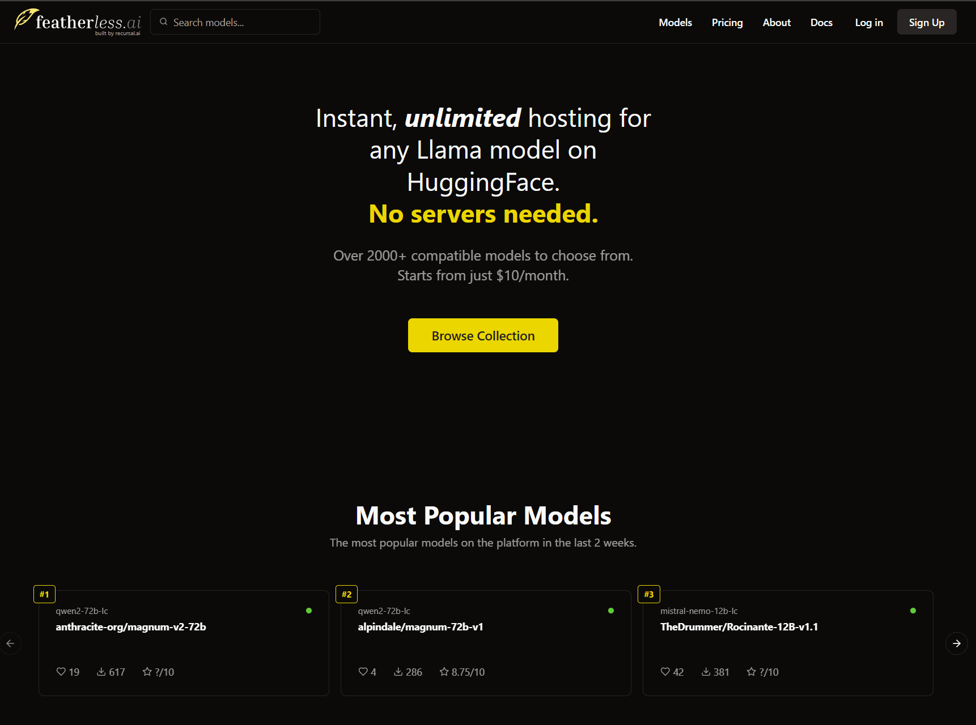This screenshot has height=725, width=976.
Task: Click qwen2-72b-lc label on #1 card
Action: 82,611
